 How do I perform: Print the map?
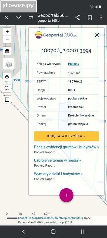(7, 77)
